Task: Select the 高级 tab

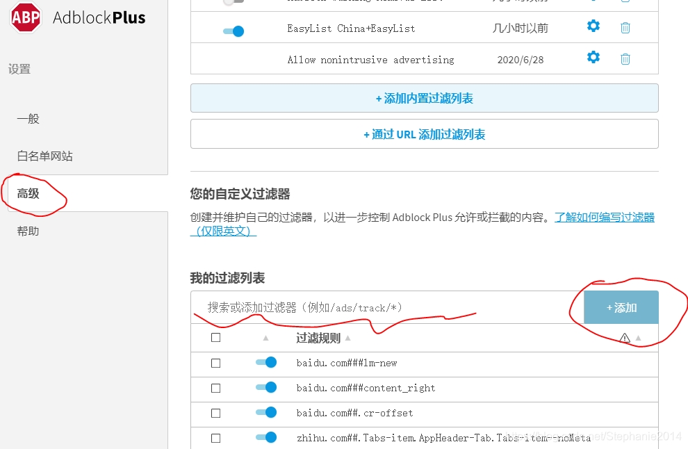Action: point(28,193)
